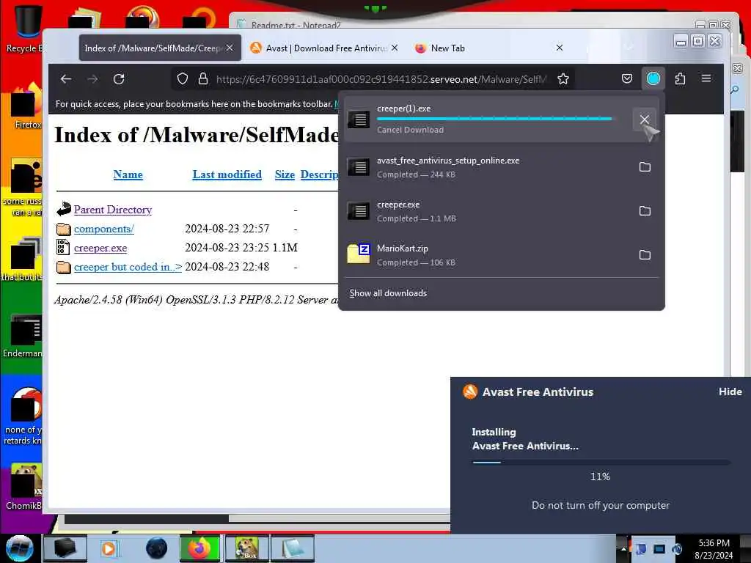Open the media player taskbar icon
The height and width of the screenshot is (563, 751).
tap(109, 548)
